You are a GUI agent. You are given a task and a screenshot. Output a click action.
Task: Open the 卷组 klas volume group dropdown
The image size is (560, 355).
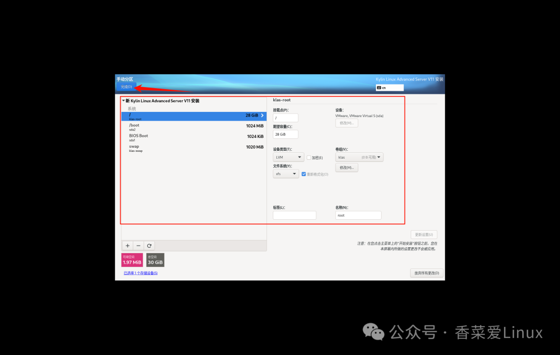point(359,157)
